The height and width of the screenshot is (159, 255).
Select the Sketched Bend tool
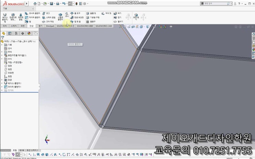[49, 17]
